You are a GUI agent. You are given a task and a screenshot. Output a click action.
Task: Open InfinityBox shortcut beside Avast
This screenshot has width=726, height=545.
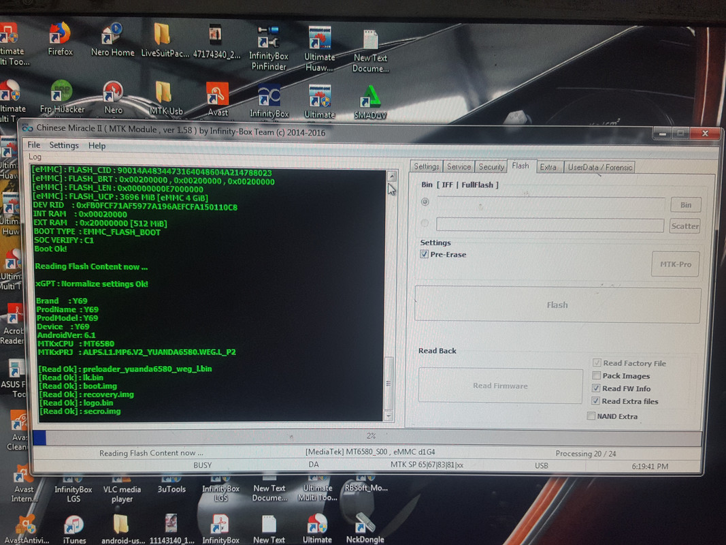click(269, 100)
